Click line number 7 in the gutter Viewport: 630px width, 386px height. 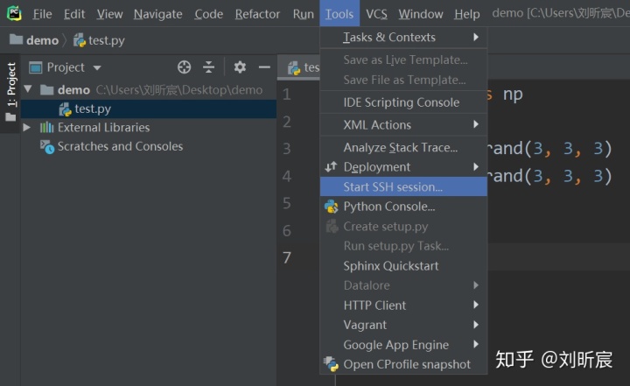286,257
